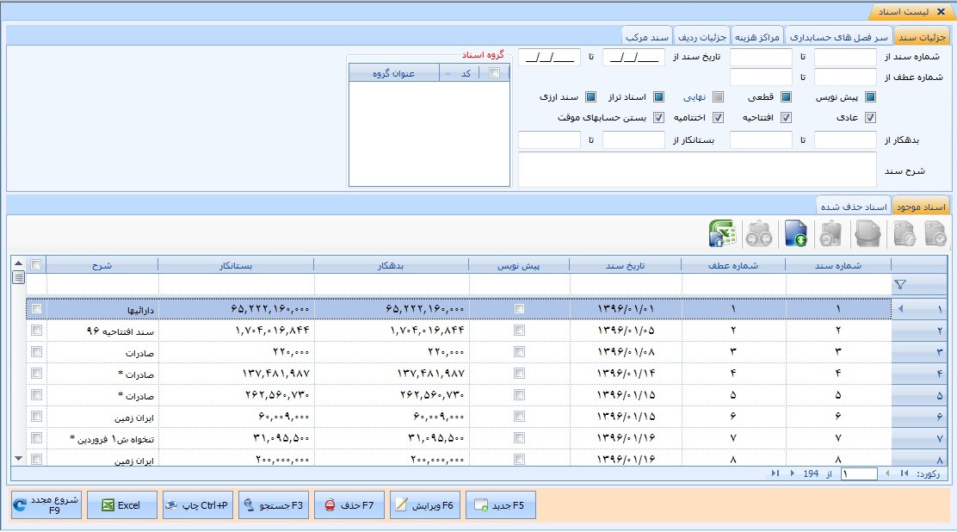Click the Excel export button

click(122, 505)
